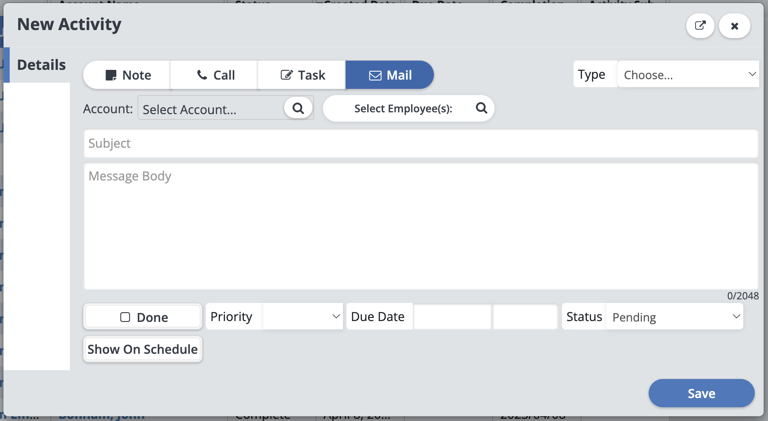
Task: Open the Details side tab
Action: 41,65
